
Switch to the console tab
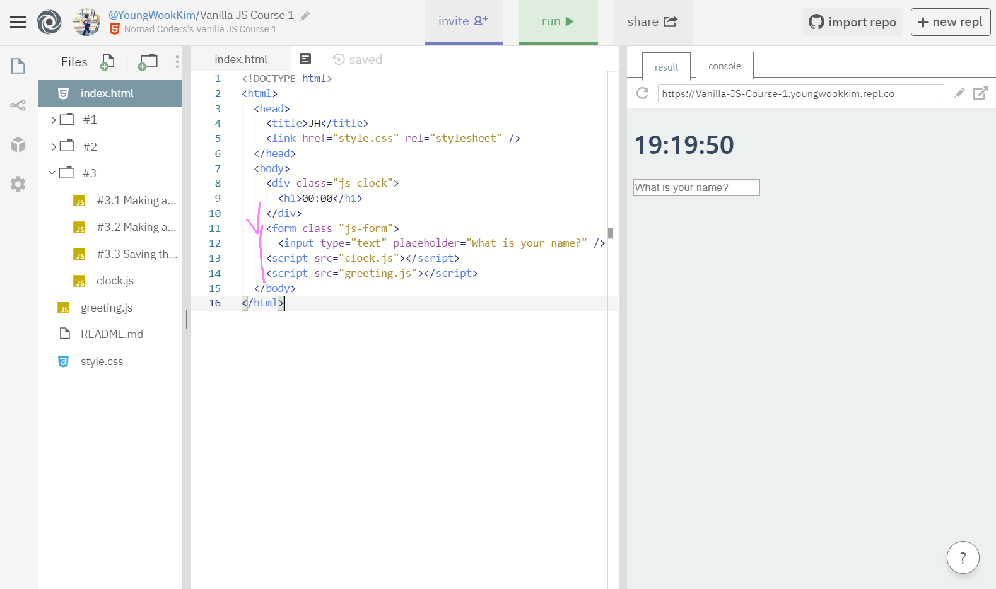pyautogui.click(x=724, y=66)
